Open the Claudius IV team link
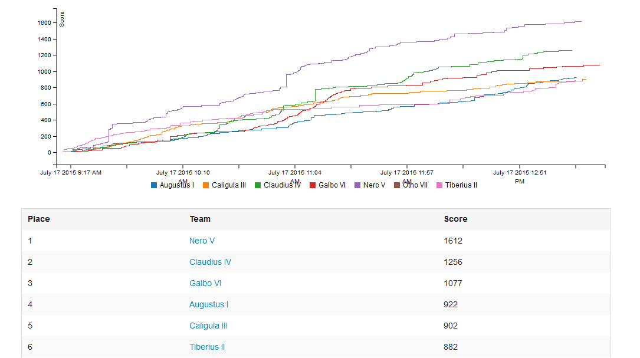Image resolution: width=640 pixels, height=358 pixels. point(210,262)
